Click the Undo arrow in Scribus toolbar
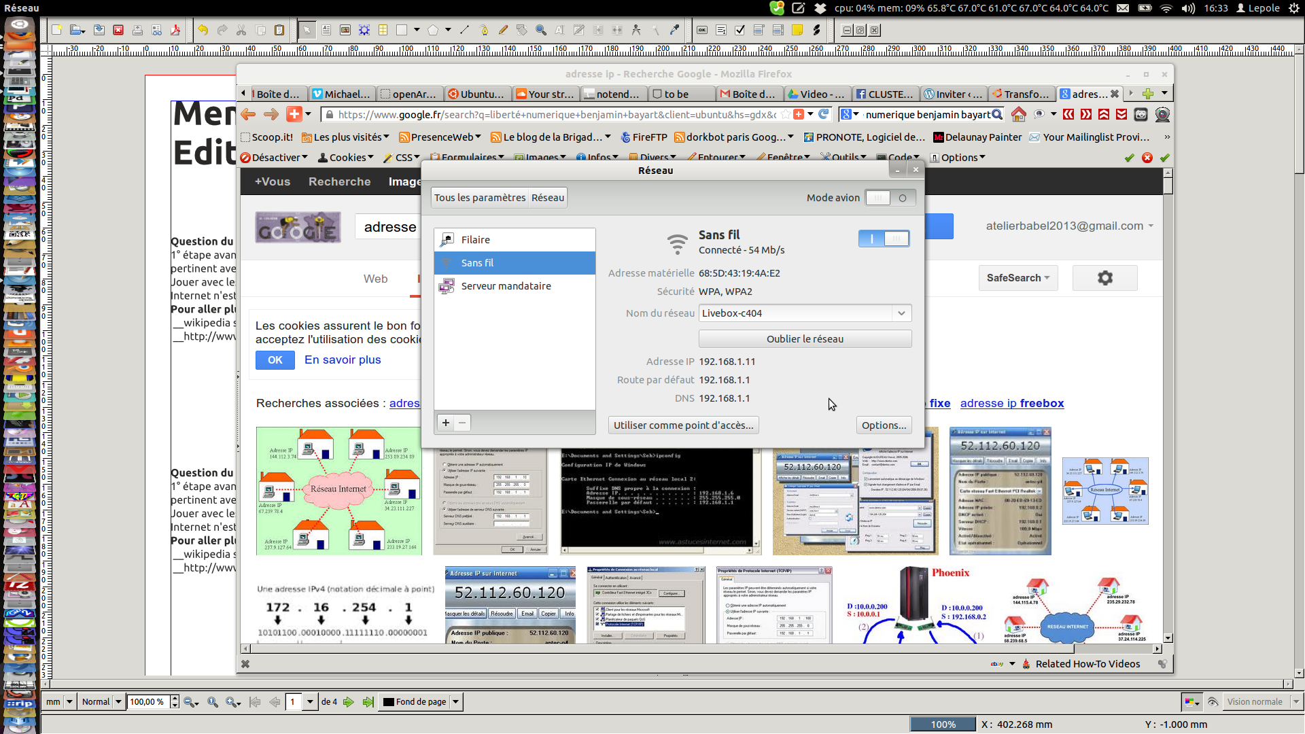This screenshot has height=734, width=1305. [x=203, y=30]
